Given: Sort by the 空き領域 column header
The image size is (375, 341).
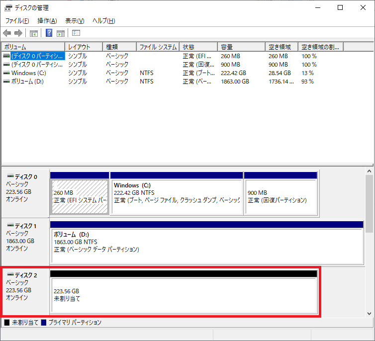Looking at the screenshot, I should [x=282, y=47].
